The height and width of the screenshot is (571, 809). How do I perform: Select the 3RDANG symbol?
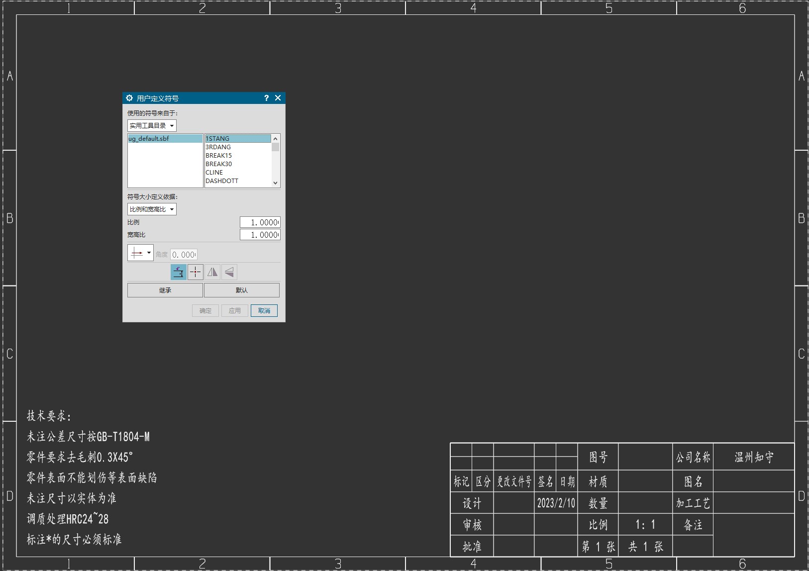pos(238,147)
